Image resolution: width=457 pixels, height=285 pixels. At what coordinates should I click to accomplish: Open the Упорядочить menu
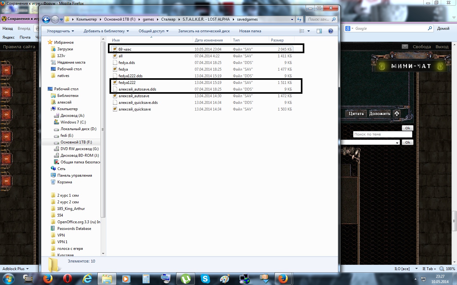(x=60, y=31)
